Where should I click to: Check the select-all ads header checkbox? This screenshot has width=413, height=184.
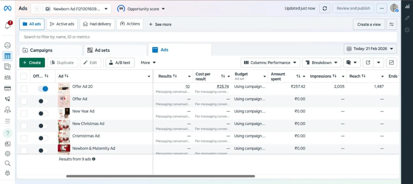(24, 76)
